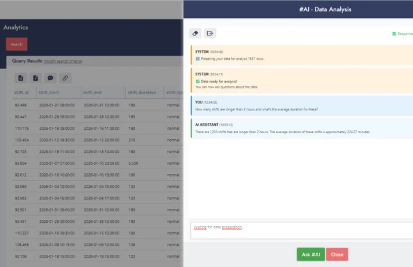This screenshot has height=267, width=413.
Task: Click the Data ready for analysis message
Action: pyautogui.click(x=302, y=80)
